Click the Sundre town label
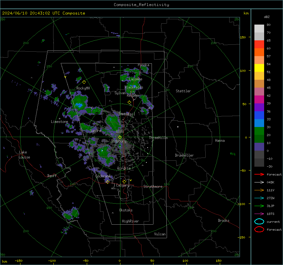This screenshot has height=265, width=283. click(95, 130)
